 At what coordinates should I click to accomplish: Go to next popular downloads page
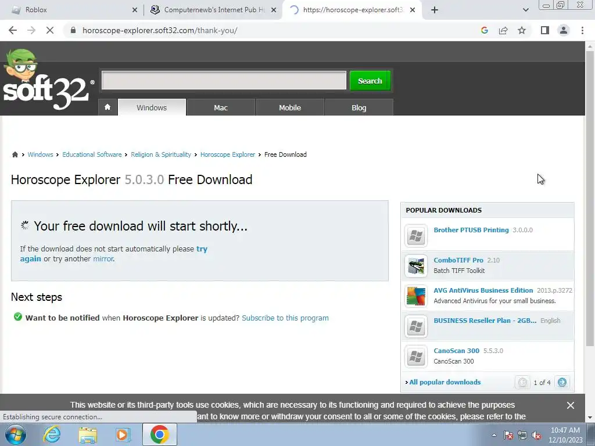[x=562, y=382]
